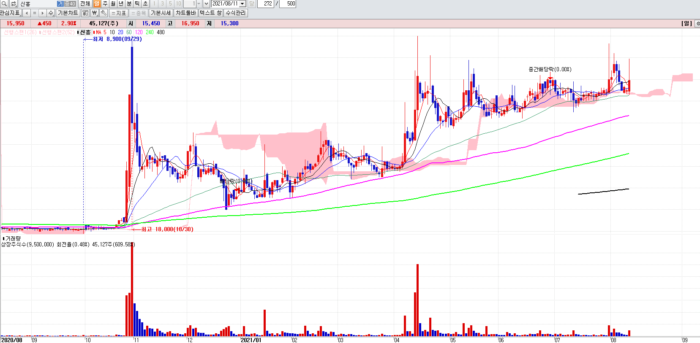Click the 선행스팬1(26) legend label

[20, 32]
